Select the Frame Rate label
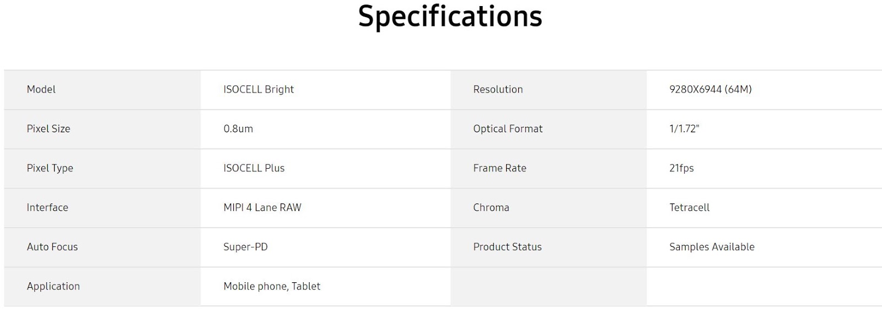This screenshot has height=312, width=882. pyautogui.click(x=499, y=168)
